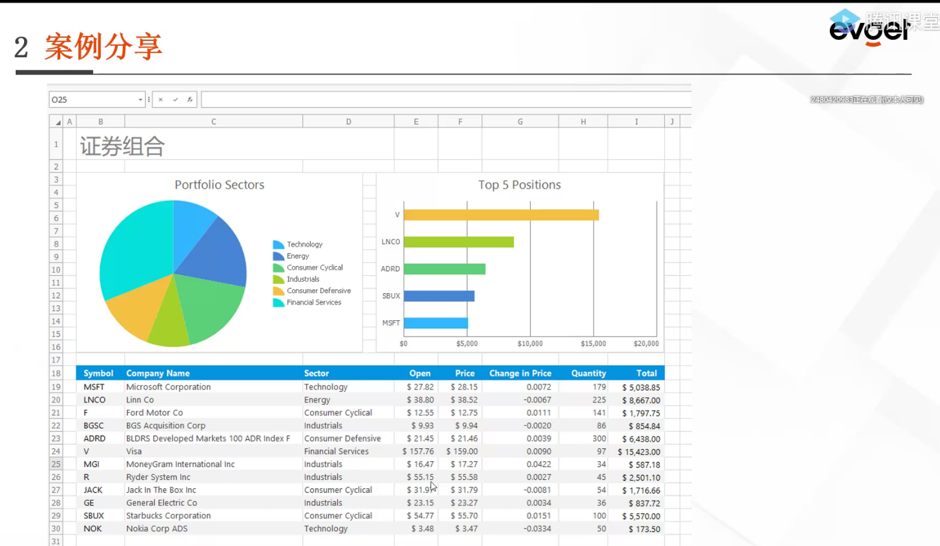Click the Portfolio Sectors chart title
The height and width of the screenshot is (546, 940).
[219, 185]
